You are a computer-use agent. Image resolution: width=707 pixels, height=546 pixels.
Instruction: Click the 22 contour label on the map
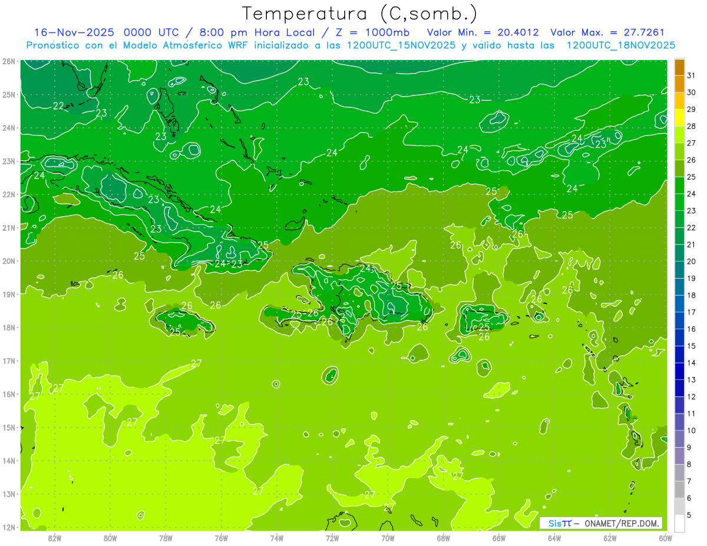click(x=58, y=106)
